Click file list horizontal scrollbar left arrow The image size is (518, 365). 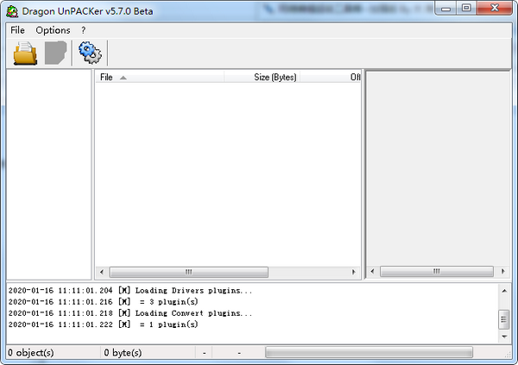point(102,272)
